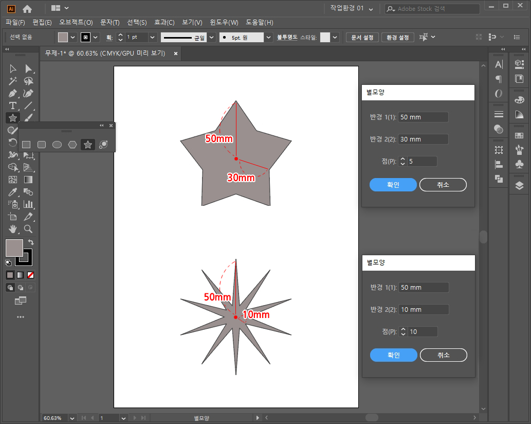This screenshot has height=424, width=531.
Task: Select the Paintbrush tool
Action: coord(28,118)
